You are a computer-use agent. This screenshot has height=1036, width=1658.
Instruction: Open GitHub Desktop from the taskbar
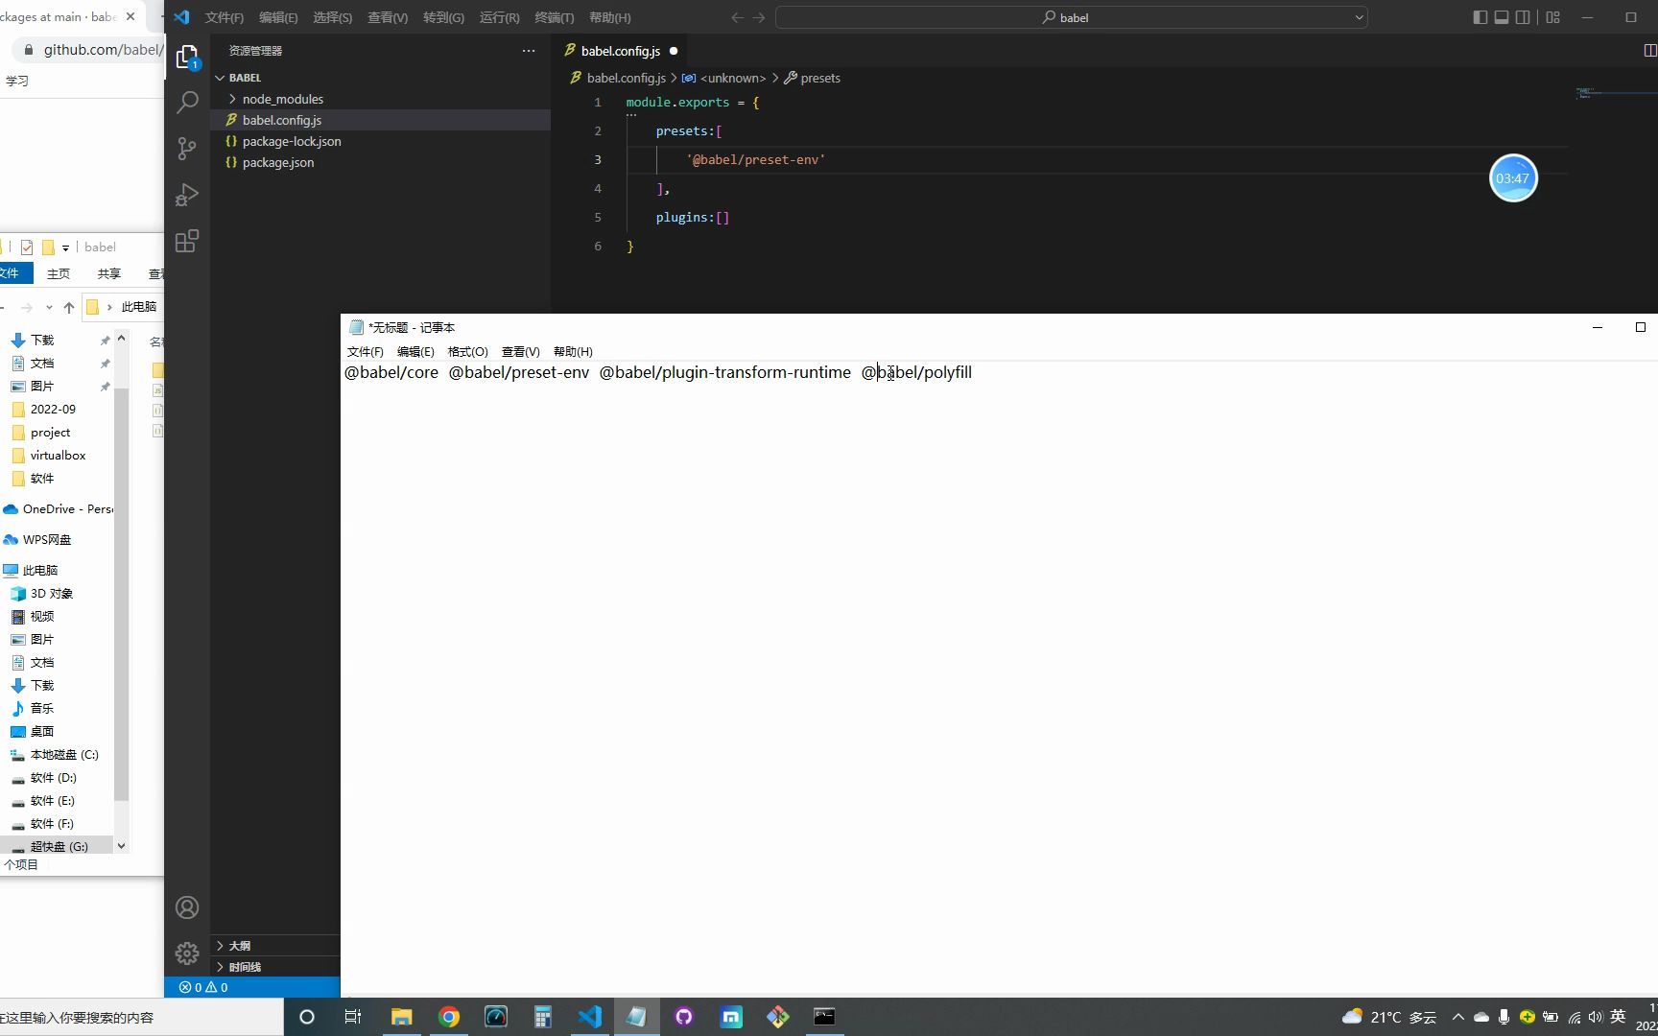pos(684,1017)
